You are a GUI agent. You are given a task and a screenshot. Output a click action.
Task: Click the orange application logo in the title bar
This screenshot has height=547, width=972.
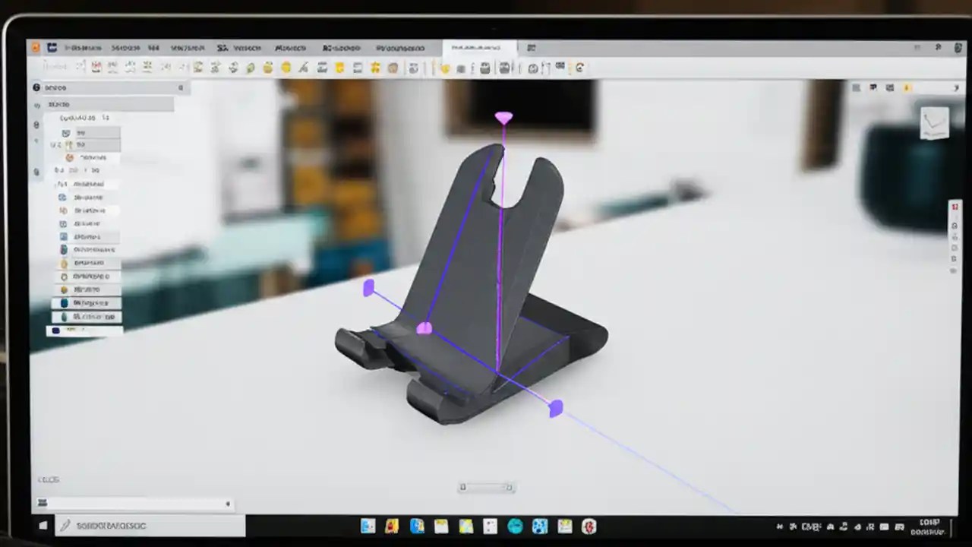click(36, 47)
